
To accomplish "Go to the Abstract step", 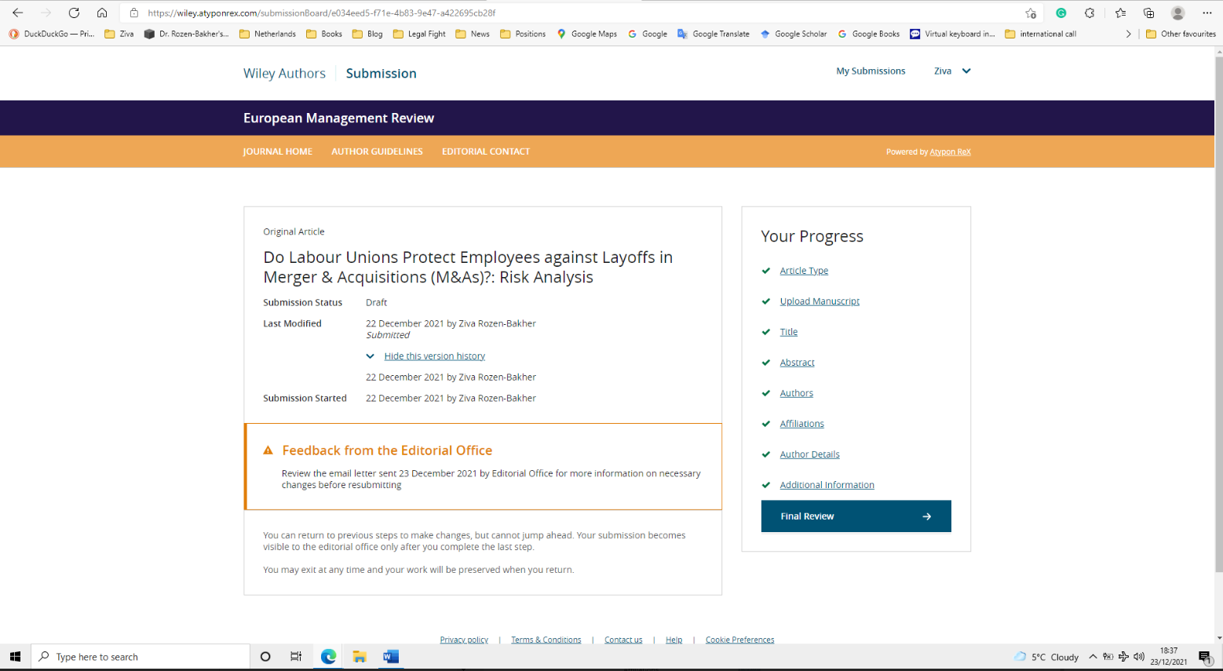I will click(797, 363).
